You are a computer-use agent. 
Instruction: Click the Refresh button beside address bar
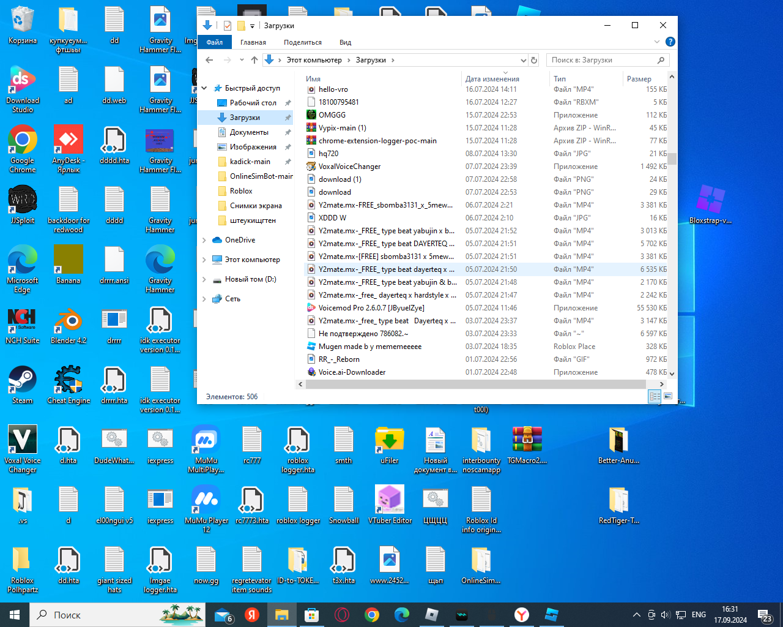534,60
